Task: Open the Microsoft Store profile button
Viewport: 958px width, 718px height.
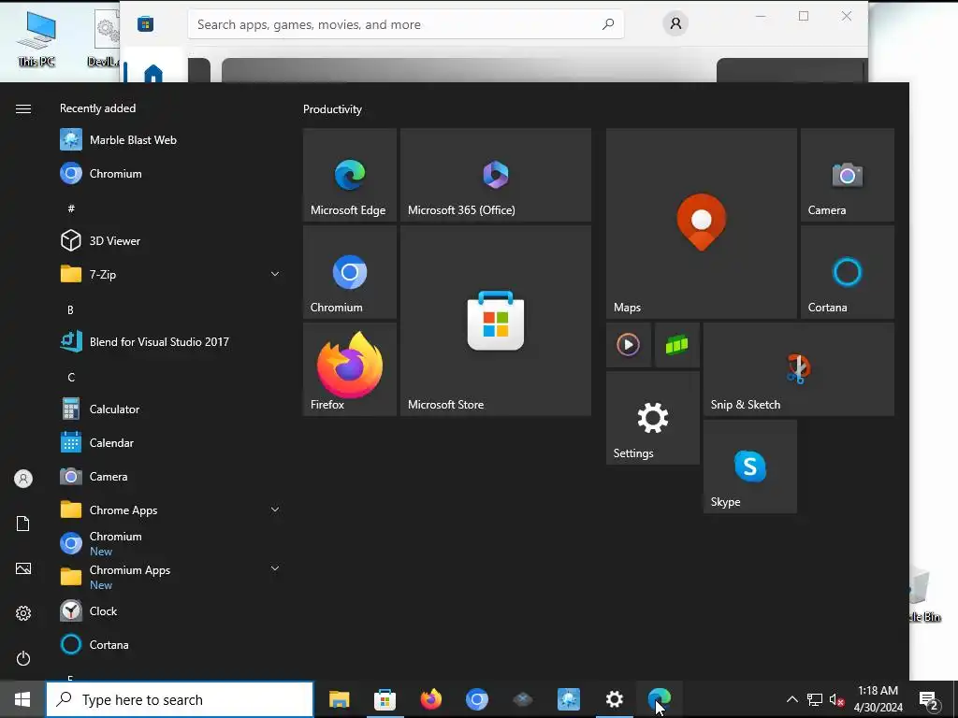Action: coord(675,23)
